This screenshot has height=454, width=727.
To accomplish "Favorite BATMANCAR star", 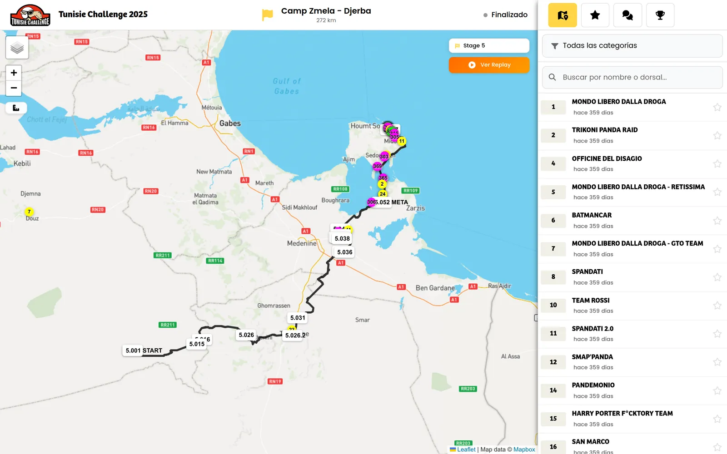I will click(x=717, y=221).
